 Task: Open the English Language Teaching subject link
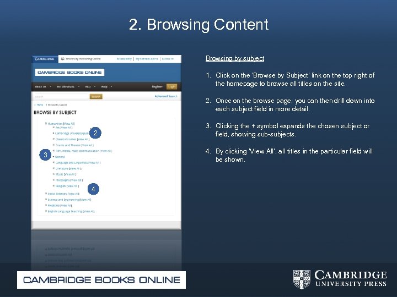coord(65,211)
